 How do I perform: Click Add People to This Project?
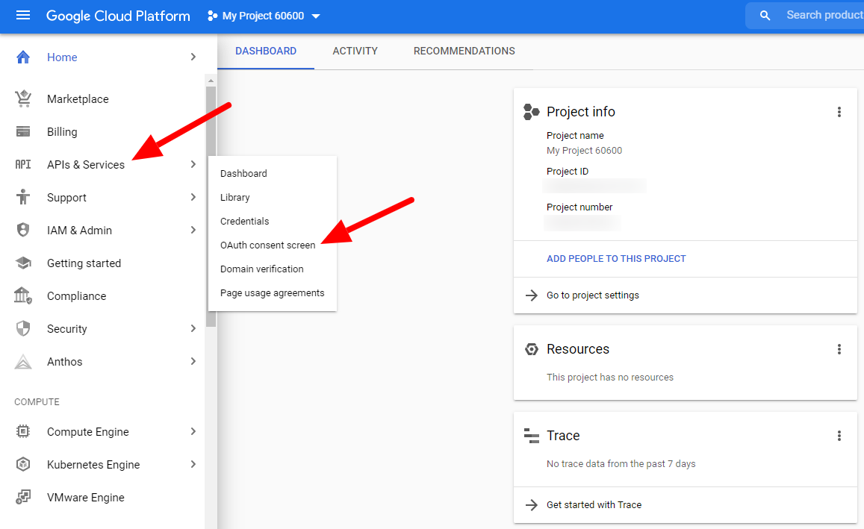[616, 259]
